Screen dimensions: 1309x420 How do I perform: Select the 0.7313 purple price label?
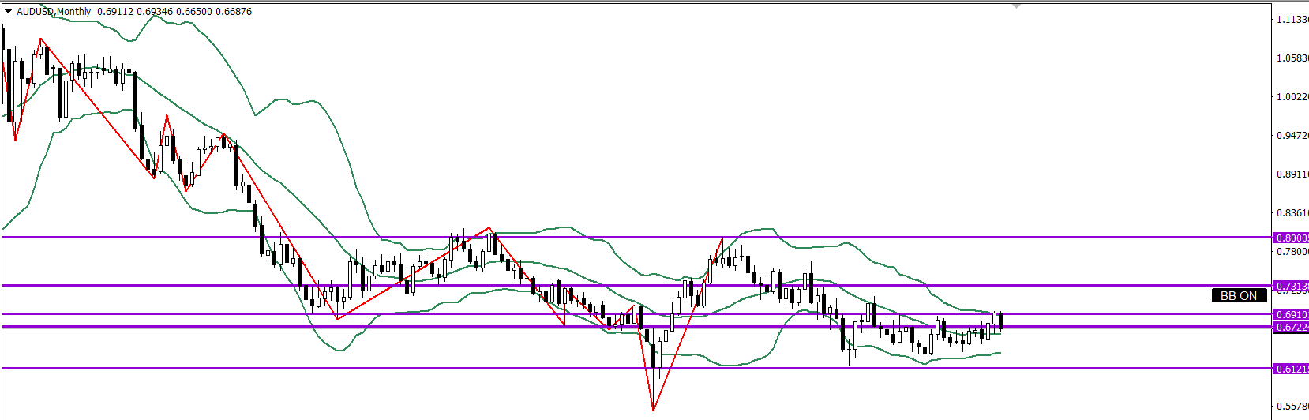click(1291, 286)
